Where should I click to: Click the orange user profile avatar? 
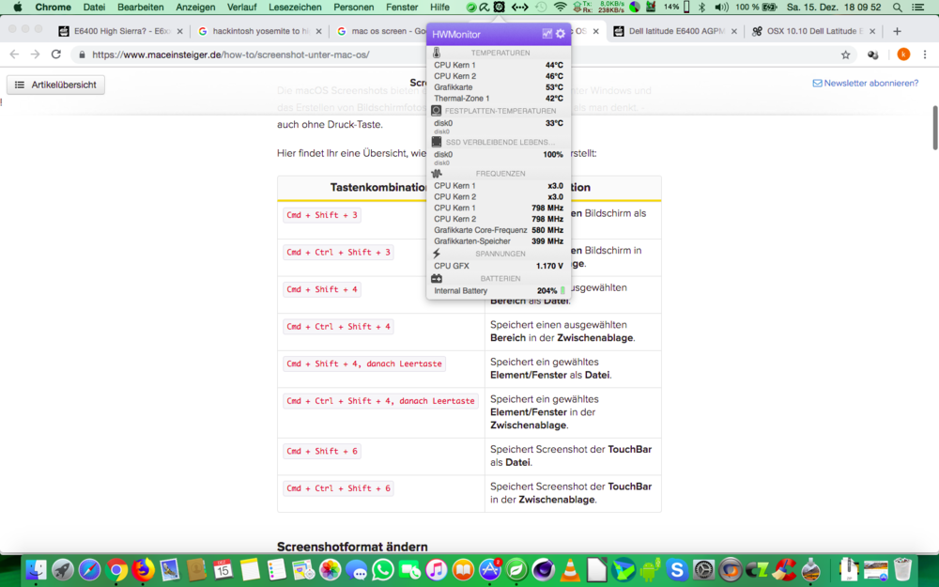tap(903, 54)
